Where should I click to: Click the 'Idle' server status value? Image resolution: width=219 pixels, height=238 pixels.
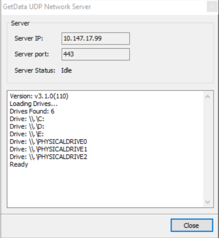click(67, 70)
